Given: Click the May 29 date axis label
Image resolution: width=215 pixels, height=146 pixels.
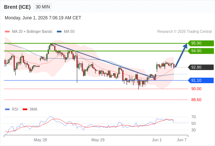Looking at the screenshot, I should (98, 140).
